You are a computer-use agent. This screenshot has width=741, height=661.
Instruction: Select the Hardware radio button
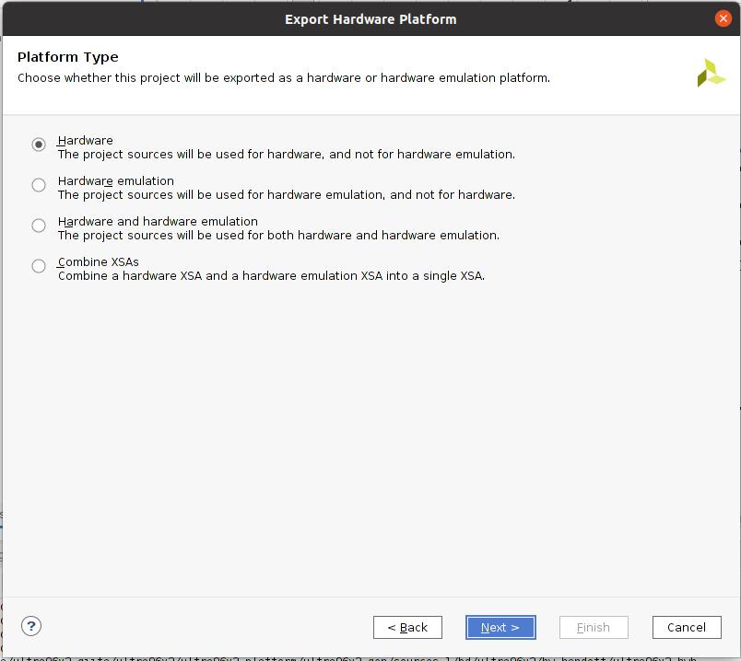(x=39, y=144)
